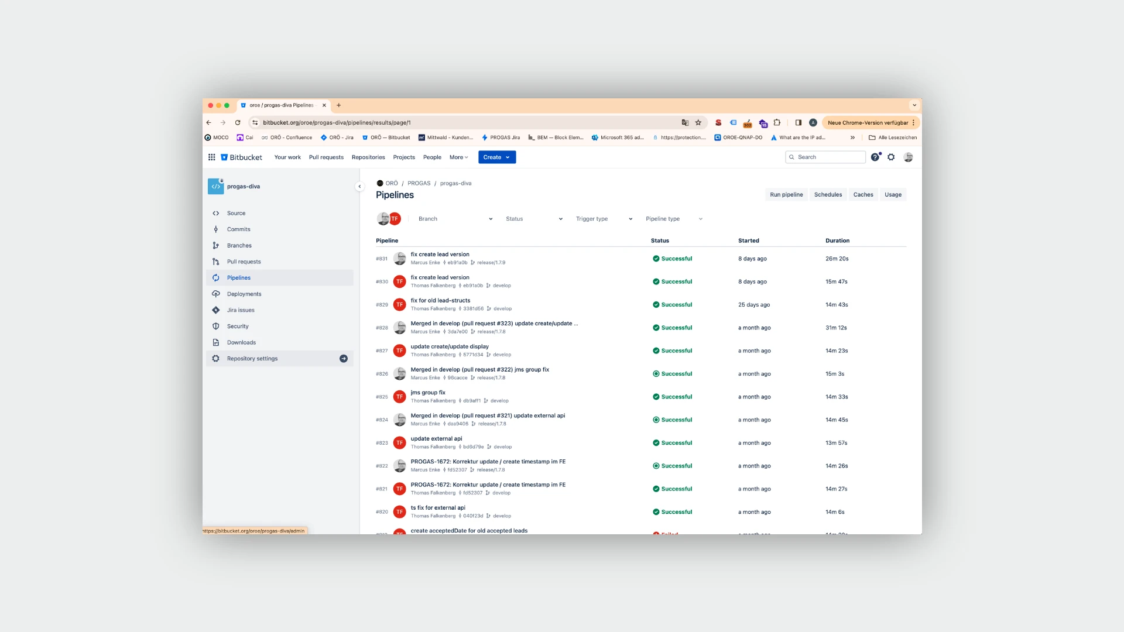The image size is (1124, 632).
Task: Open the Trigger type dropdown
Action: [603, 218]
